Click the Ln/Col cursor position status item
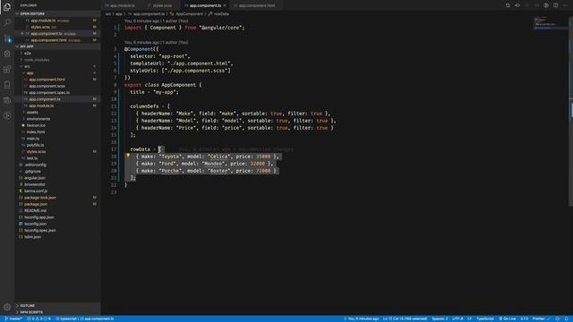Screen dimensions: 573x322 [405, 318]
